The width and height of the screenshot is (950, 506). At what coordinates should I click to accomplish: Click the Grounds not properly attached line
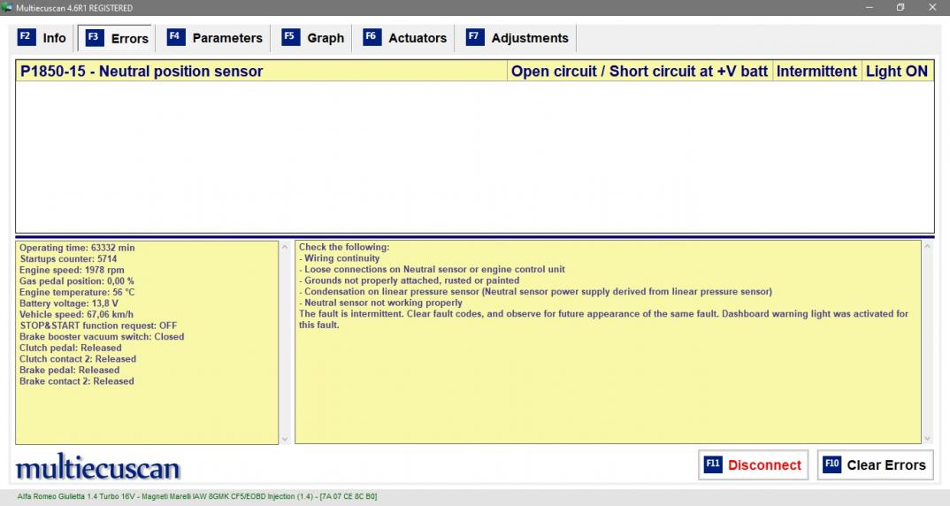pyautogui.click(x=409, y=280)
